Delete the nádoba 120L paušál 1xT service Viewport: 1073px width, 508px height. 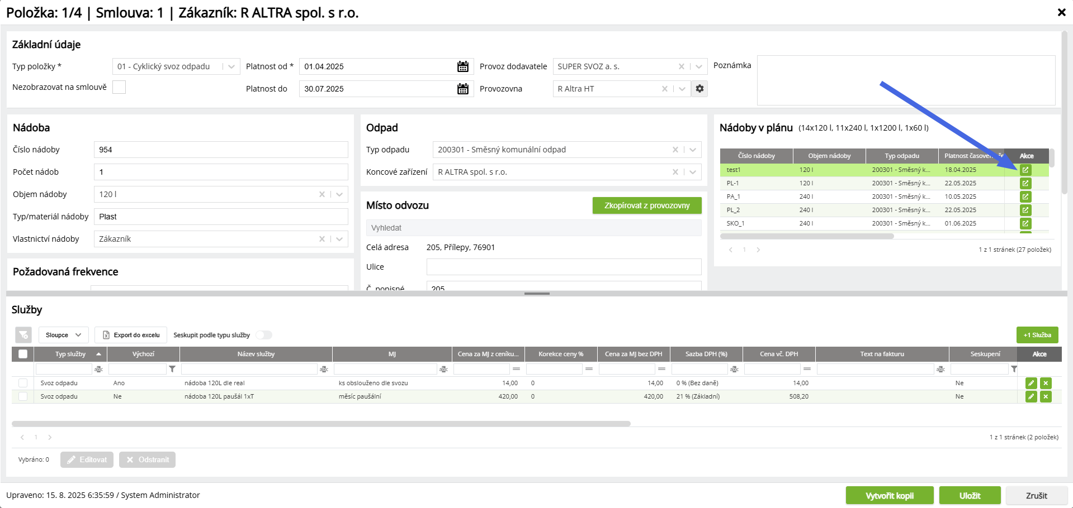coord(1046,396)
